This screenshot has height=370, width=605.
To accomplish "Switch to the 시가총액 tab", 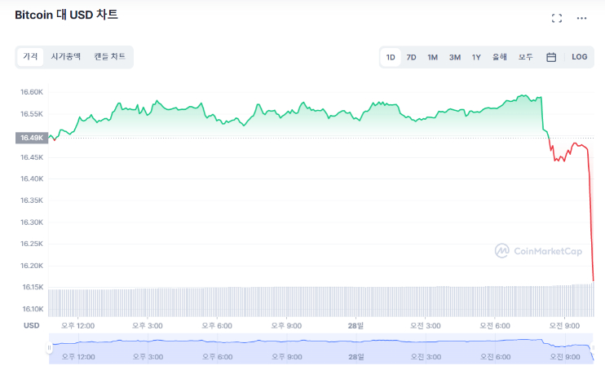I will click(x=66, y=57).
